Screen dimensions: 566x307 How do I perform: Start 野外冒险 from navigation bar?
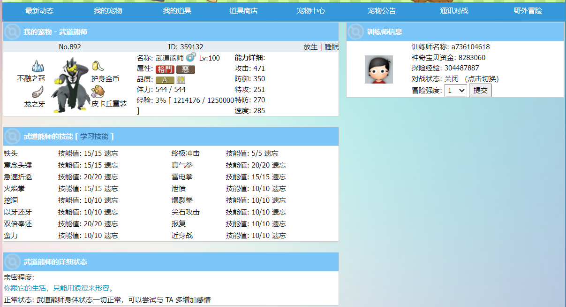(x=528, y=11)
